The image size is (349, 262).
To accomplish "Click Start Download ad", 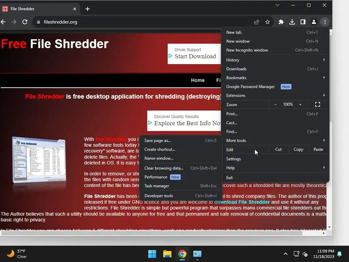I will click(195, 56).
